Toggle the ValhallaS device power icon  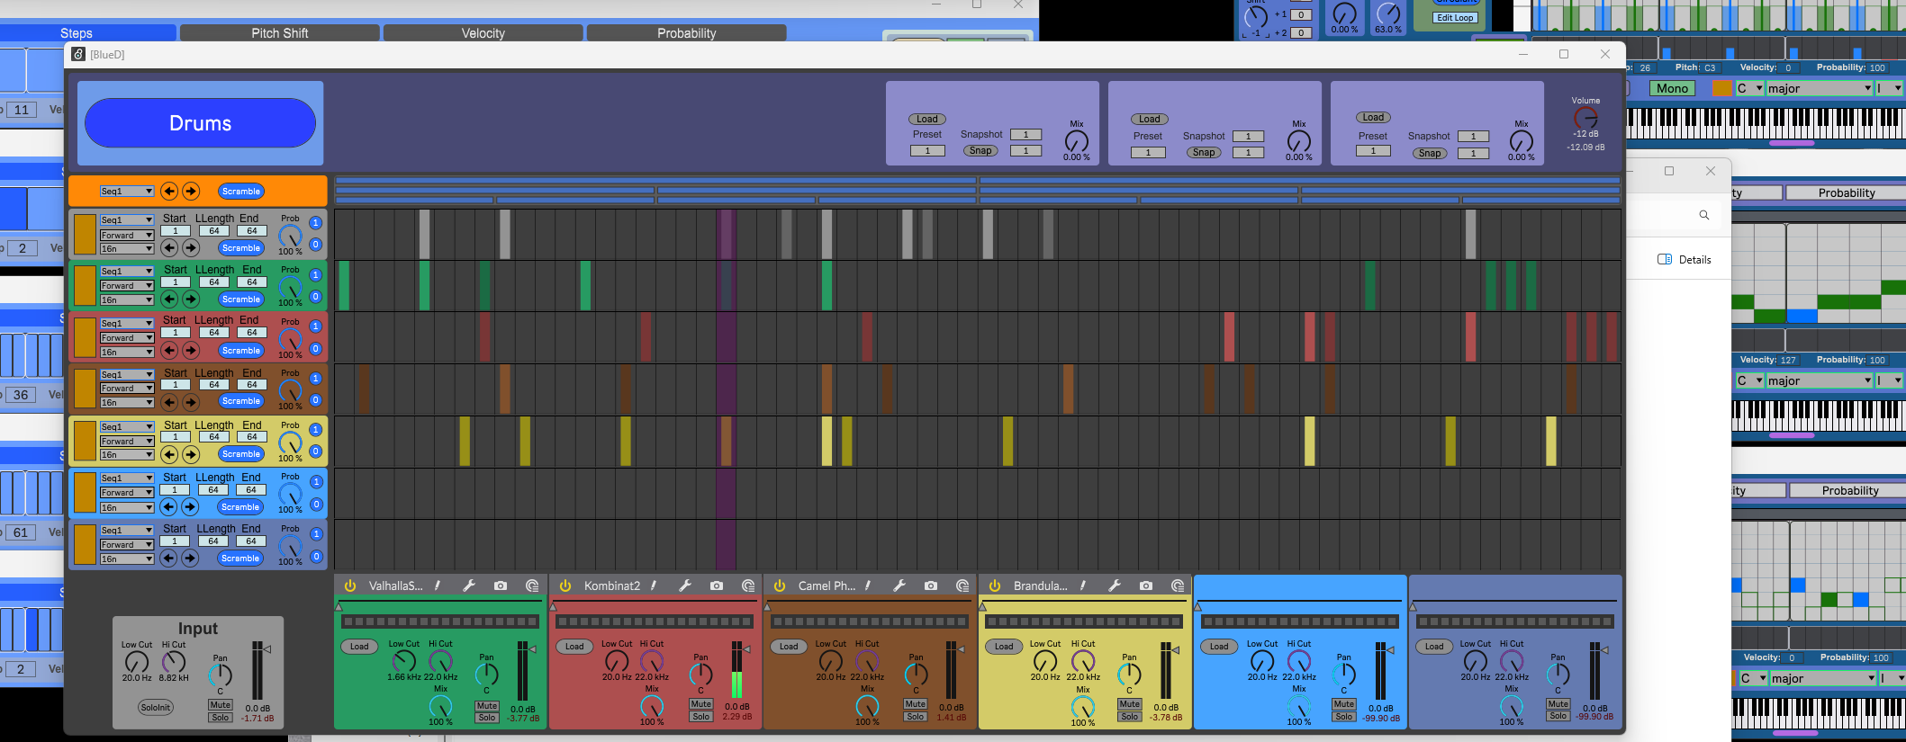(350, 586)
